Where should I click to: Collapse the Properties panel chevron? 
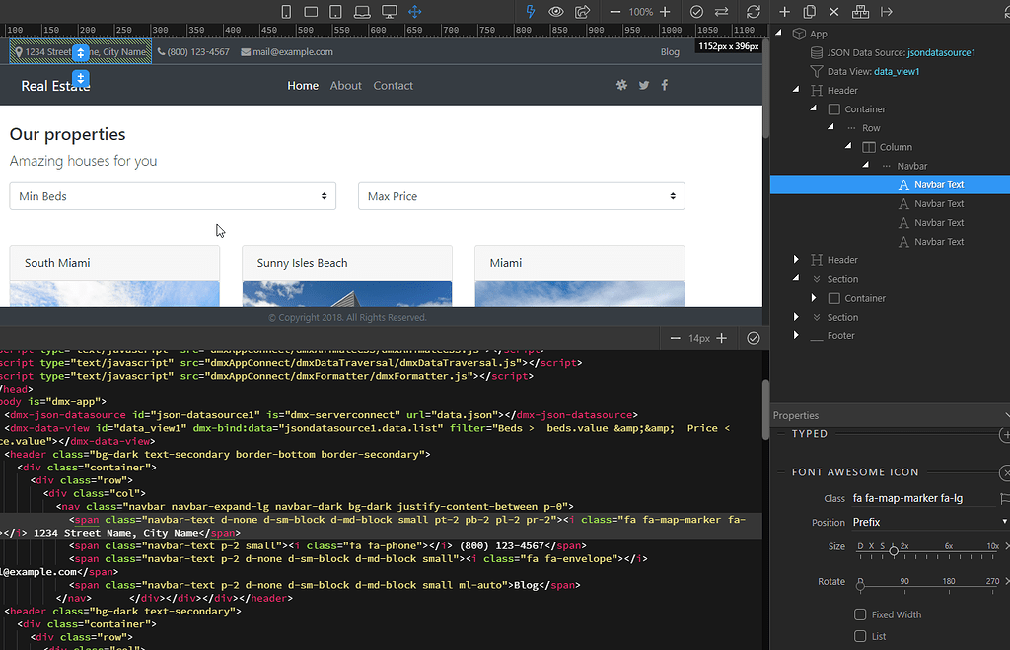(x=1007, y=416)
